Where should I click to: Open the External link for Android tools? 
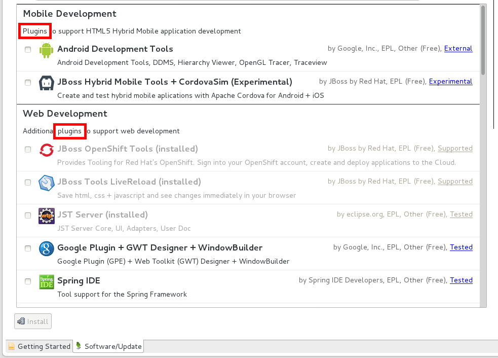click(458, 49)
